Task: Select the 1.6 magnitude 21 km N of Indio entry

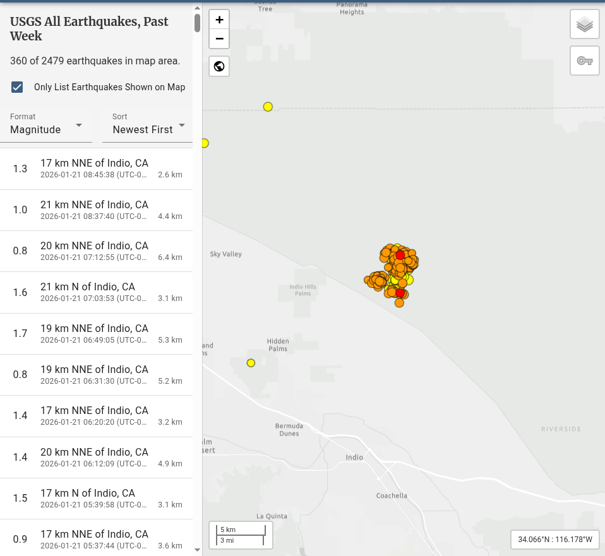Action: click(x=96, y=292)
